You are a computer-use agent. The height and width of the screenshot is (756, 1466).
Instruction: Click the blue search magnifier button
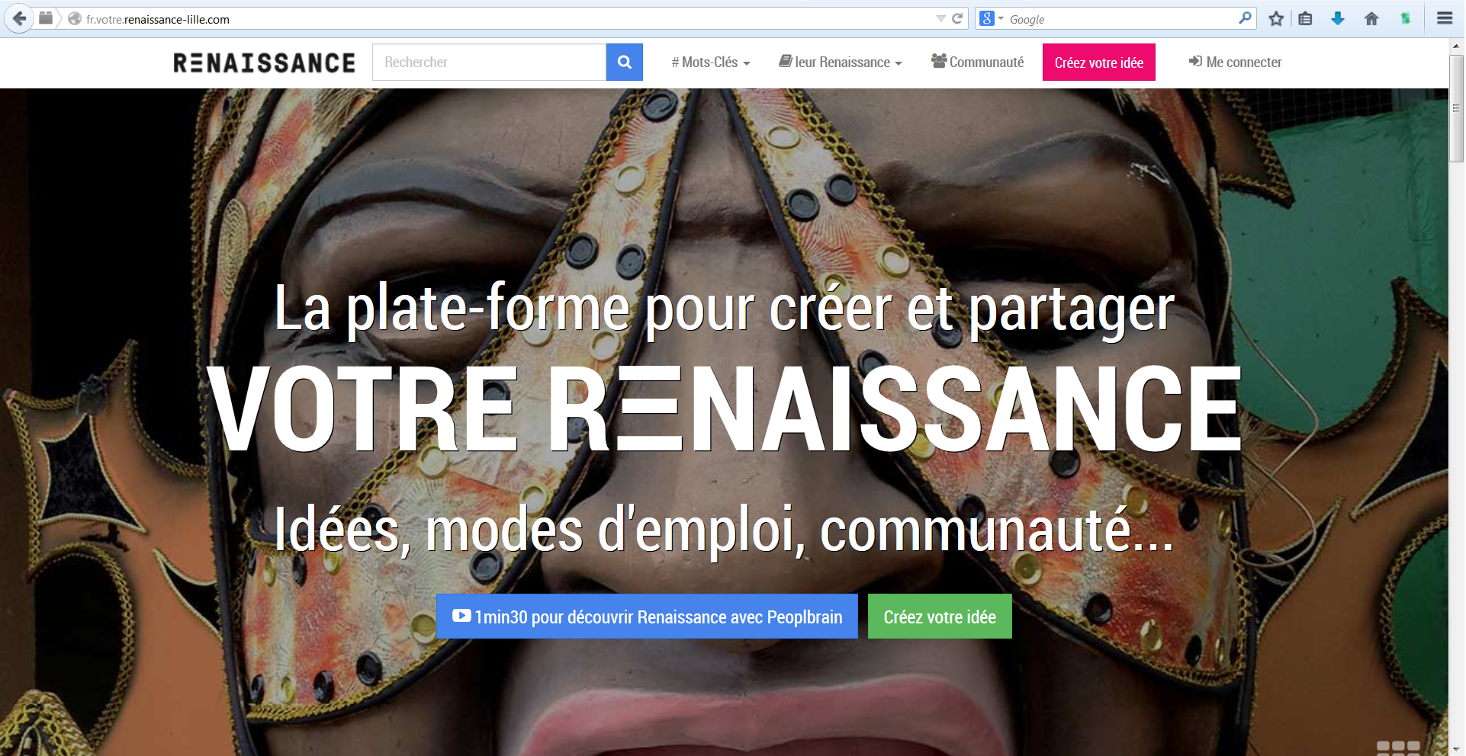tap(624, 62)
